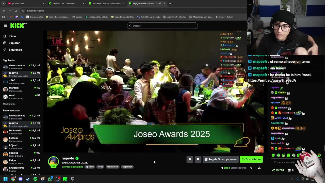The image size is (325, 183).
Task: Select the Spanish tag
Action: pyautogui.click(x=90, y=167)
